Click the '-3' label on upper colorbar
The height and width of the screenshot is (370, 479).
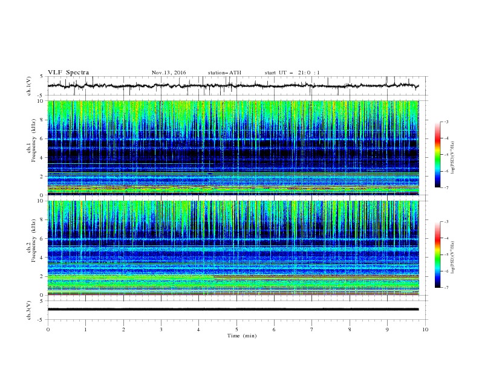(x=446, y=122)
